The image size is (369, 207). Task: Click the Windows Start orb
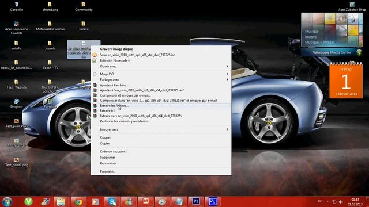[x=7, y=202]
